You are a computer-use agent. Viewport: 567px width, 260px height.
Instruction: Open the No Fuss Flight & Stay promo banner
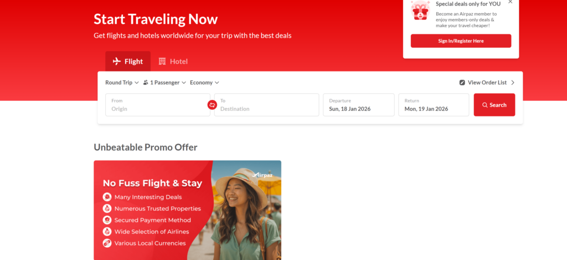click(187, 210)
